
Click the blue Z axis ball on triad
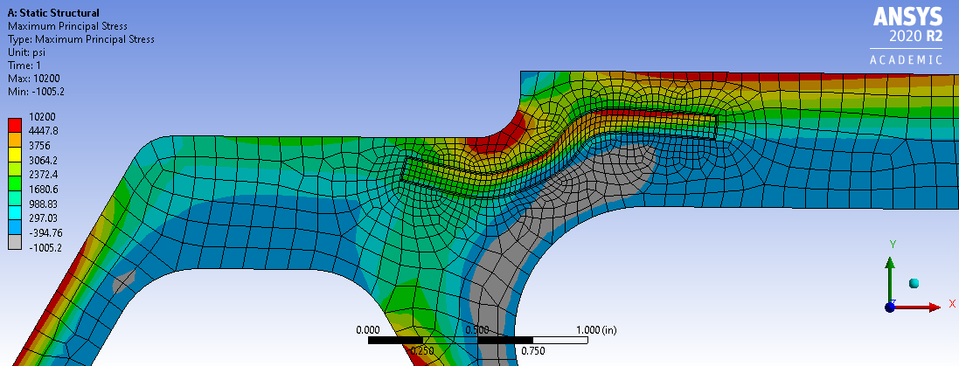[890, 307]
